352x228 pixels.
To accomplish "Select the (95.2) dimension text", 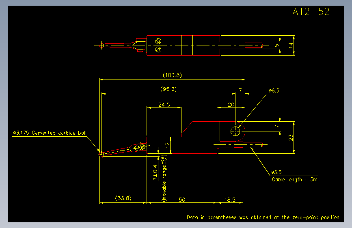I will coord(168,89).
